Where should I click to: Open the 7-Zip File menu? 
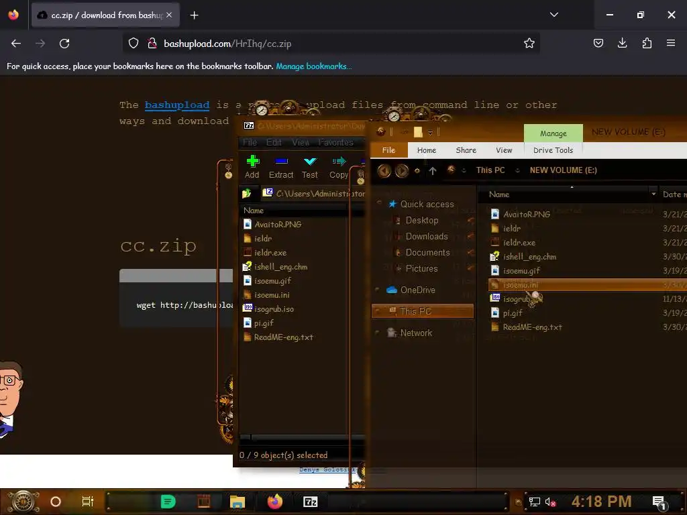250,142
